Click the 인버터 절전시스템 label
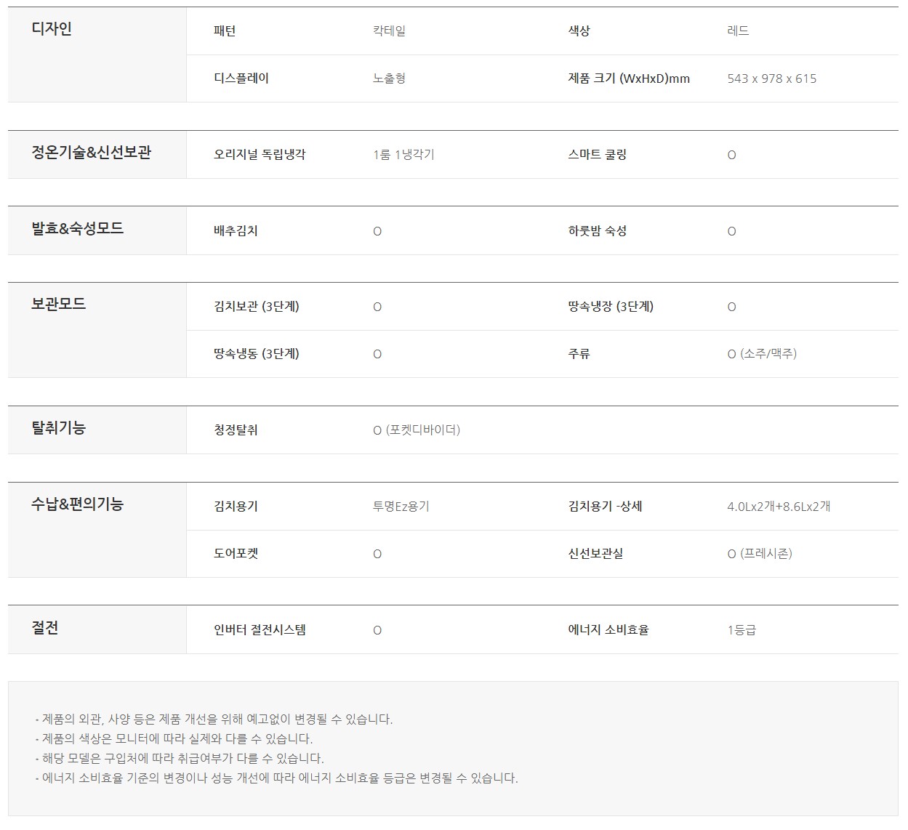This screenshot has width=908, height=830. click(x=260, y=630)
